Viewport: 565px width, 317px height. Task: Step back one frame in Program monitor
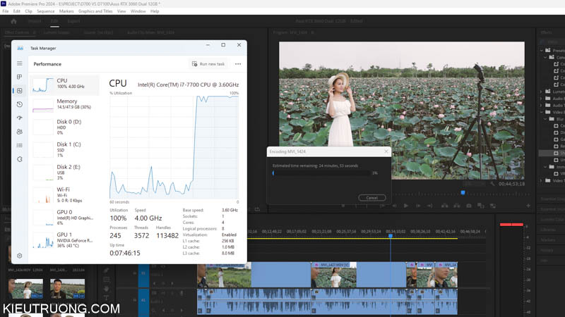(394, 206)
